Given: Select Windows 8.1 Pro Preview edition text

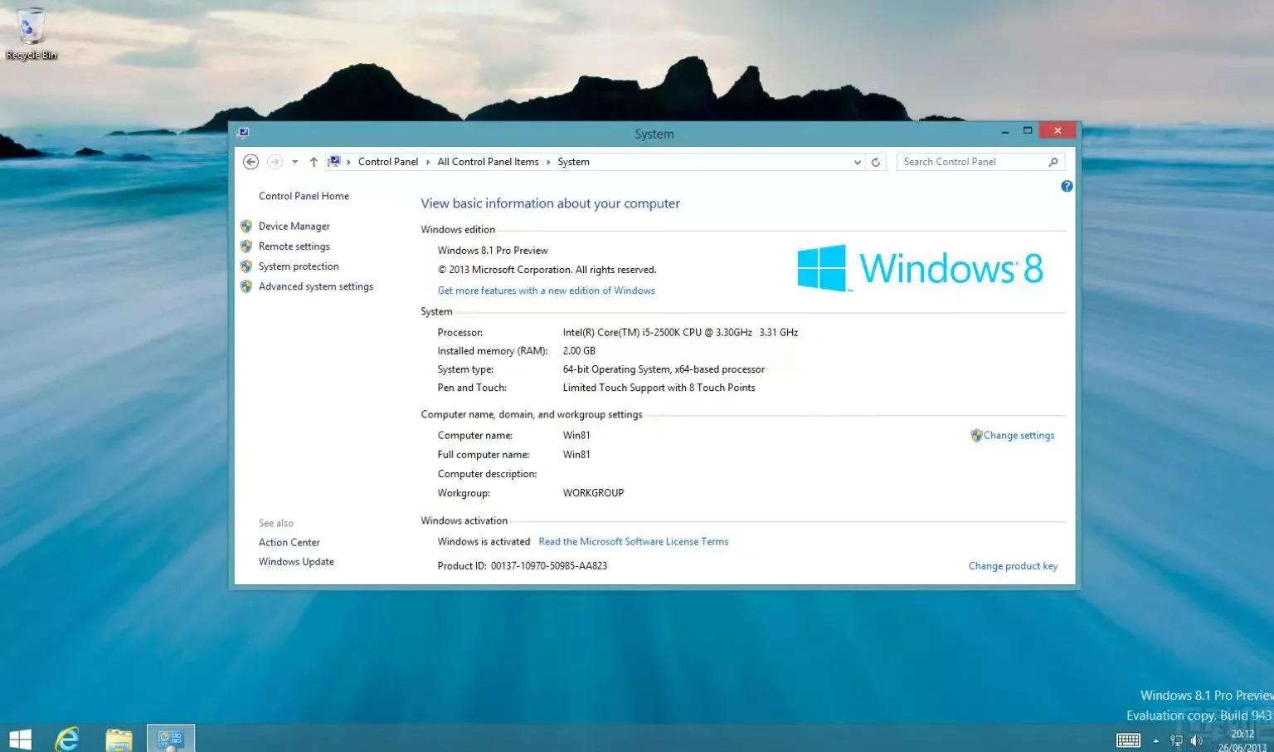Looking at the screenshot, I should tap(493, 251).
